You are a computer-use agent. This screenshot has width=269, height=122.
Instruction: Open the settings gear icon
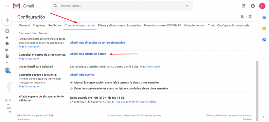(x=250, y=17)
